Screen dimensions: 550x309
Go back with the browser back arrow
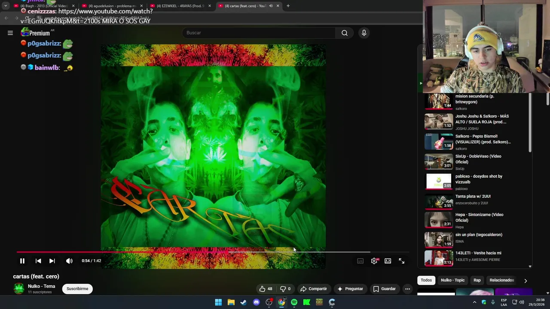(6, 18)
